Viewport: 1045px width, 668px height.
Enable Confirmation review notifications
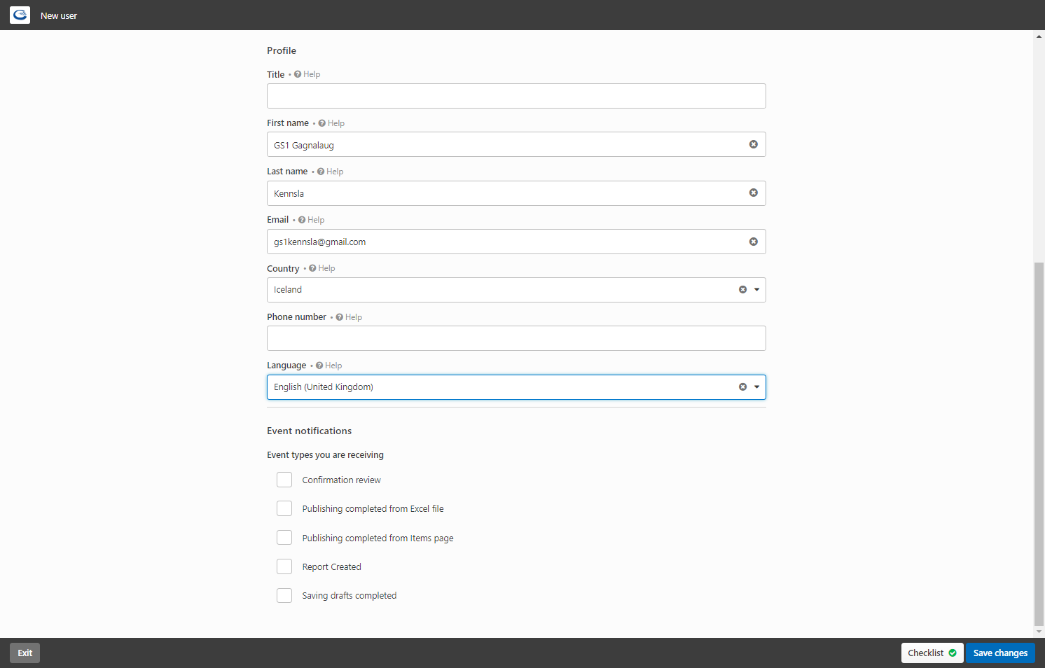point(284,480)
